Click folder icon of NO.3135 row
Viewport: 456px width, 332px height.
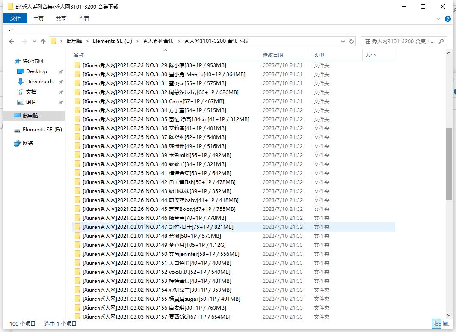[x=77, y=119]
